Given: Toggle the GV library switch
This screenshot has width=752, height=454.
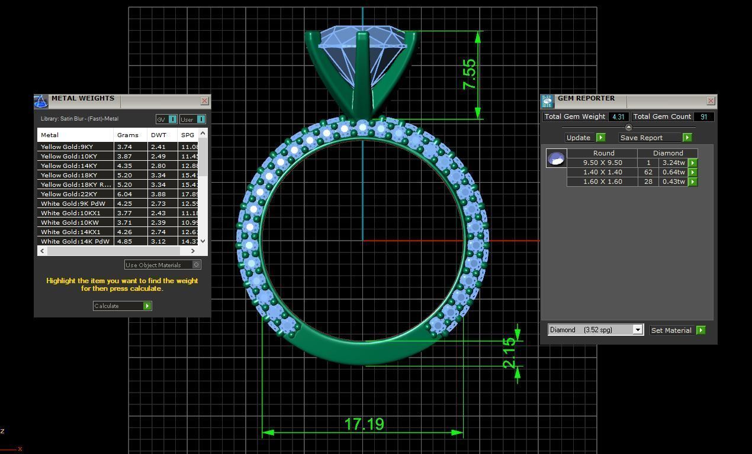Looking at the screenshot, I should pos(166,119).
